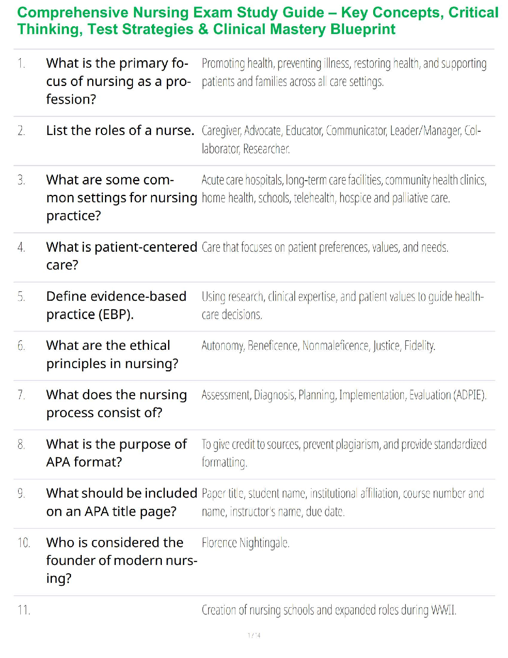Viewport: 508px width, 658px height.
Task: Click question 'What are the ethical principles in nursing?'
Action: coord(112,354)
